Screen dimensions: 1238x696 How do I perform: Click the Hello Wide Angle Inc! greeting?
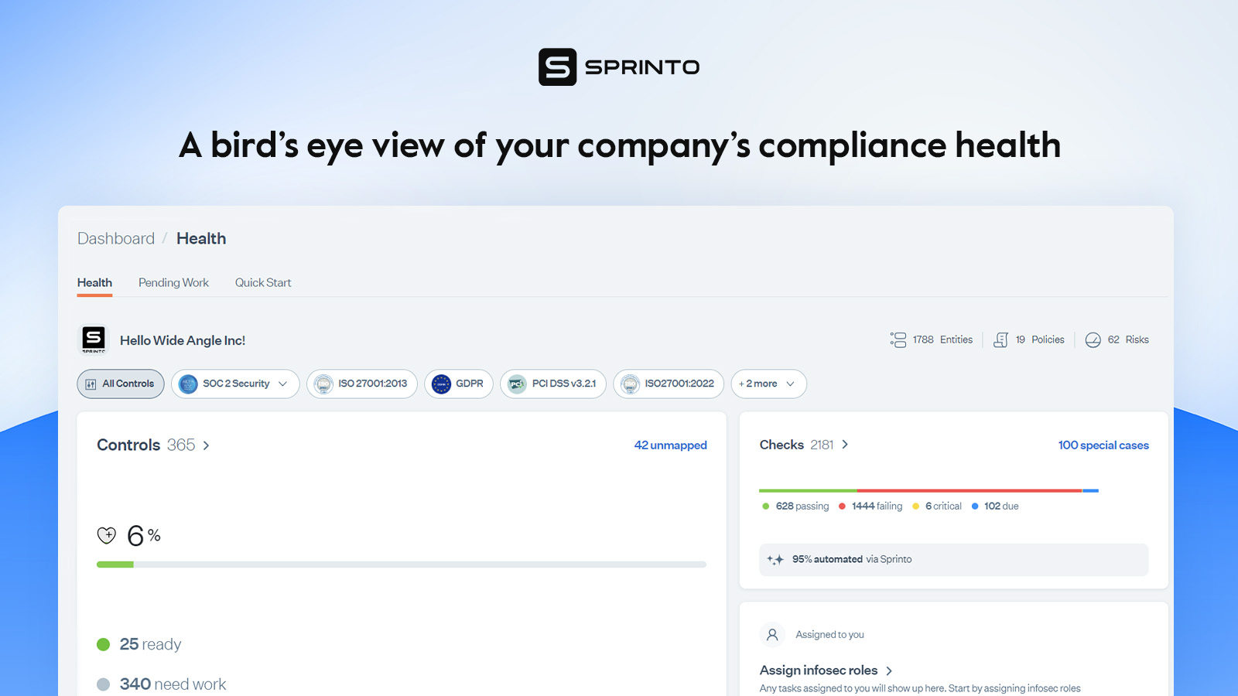[183, 340]
